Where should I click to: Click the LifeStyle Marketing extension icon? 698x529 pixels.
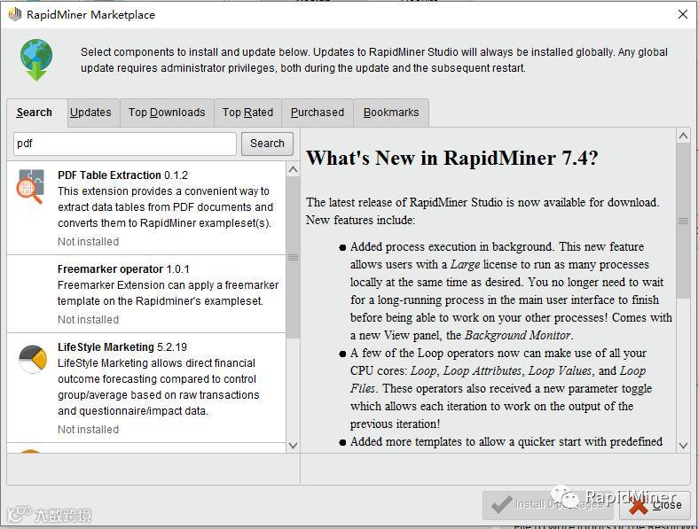(x=33, y=359)
